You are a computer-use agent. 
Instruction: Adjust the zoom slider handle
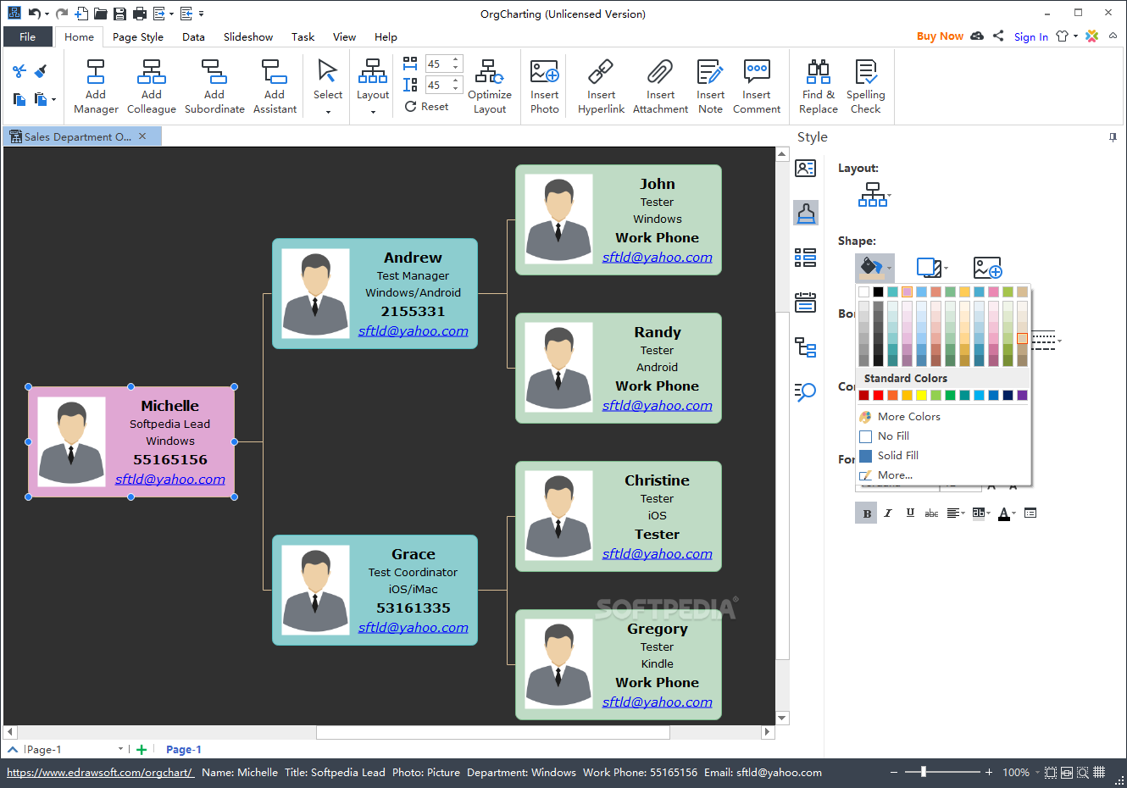pyautogui.click(x=924, y=772)
